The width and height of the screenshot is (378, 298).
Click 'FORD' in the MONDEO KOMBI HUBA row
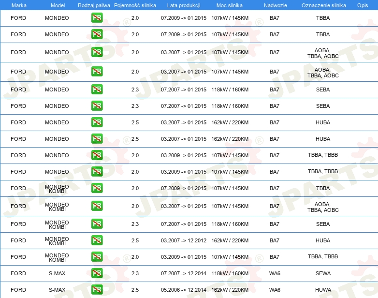[18, 240]
